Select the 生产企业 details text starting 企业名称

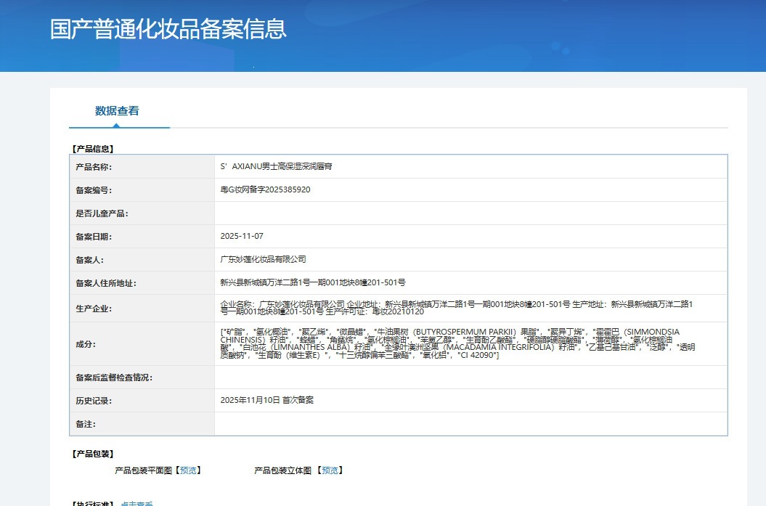457,308
